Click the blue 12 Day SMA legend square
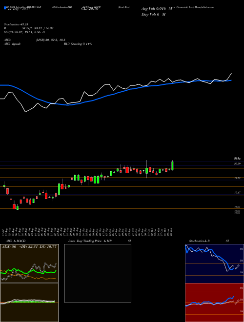This screenshot has height=322, width=244. tap(5, 8)
